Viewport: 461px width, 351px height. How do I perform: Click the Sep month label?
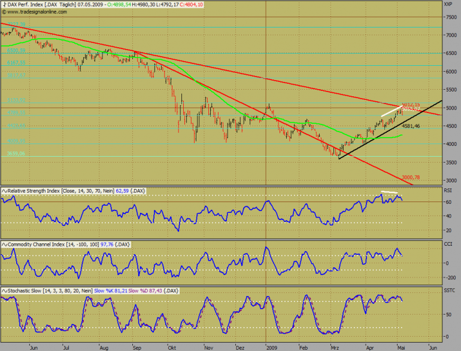pos(137,348)
